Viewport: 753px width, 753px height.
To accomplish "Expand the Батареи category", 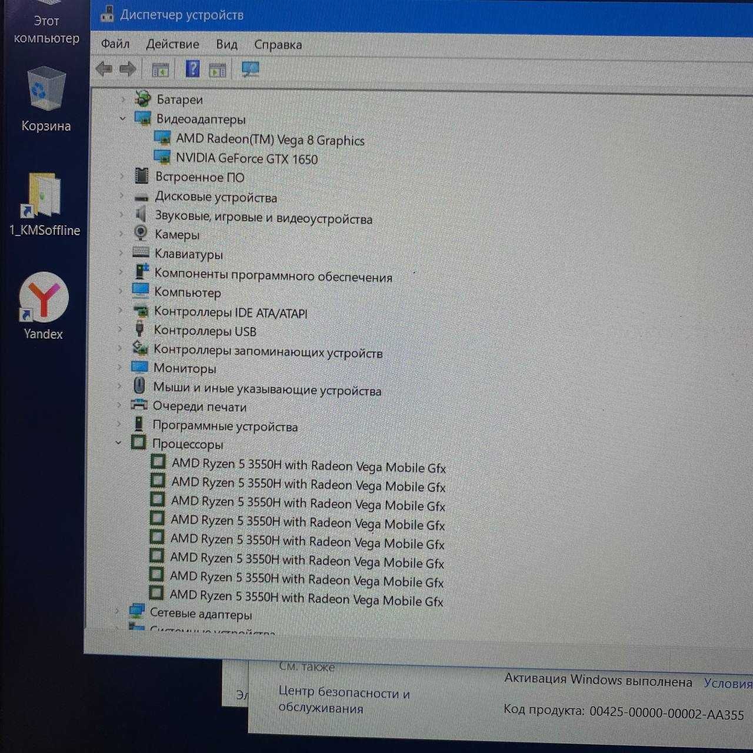I will click(123, 99).
